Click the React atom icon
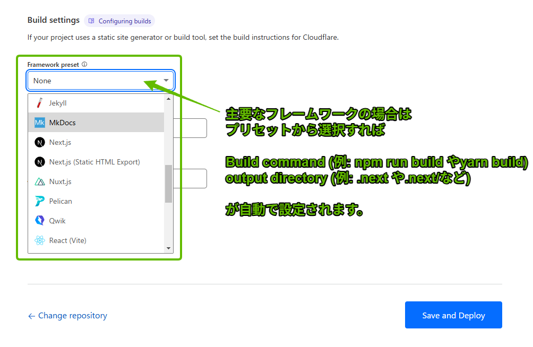The width and height of the screenshot is (533, 347). coord(39,240)
